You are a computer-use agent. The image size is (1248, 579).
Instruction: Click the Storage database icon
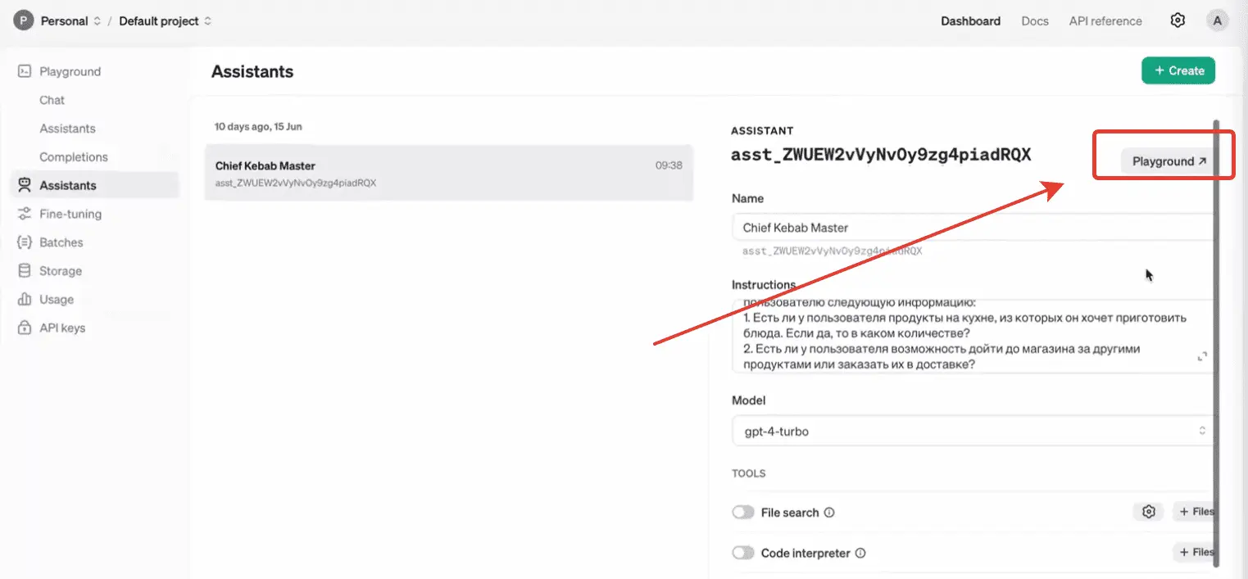coord(25,271)
